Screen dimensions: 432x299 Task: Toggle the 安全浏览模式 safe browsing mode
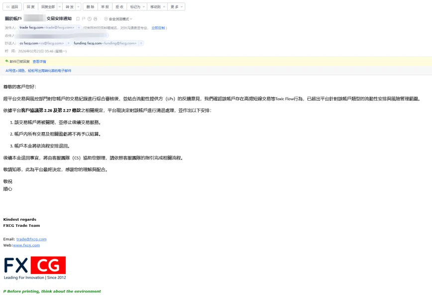tap(118, 19)
